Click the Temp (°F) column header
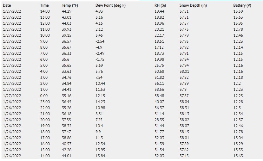The height and width of the screenshot is (161, 263). click(x=70, y=5)
